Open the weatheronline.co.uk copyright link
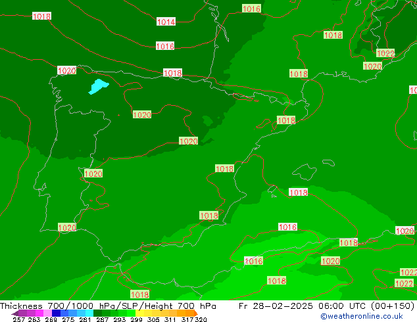The height and width of the screenshot is (322, 417). [361, 316]
